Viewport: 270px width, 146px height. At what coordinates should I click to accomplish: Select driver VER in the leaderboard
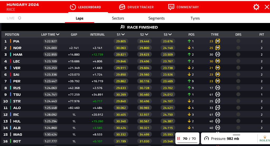coord(17,68)
